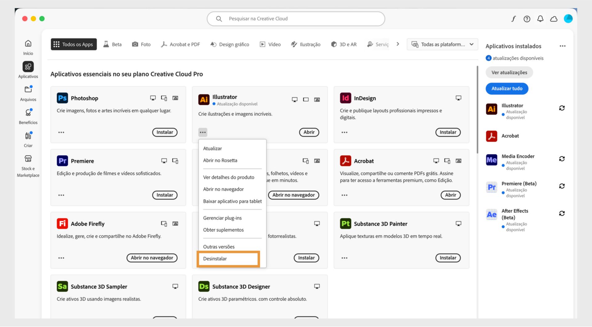The width and height of the screenshot is (592, 327).
Task: Click the fonts f icon
Action: click(513, 19)
